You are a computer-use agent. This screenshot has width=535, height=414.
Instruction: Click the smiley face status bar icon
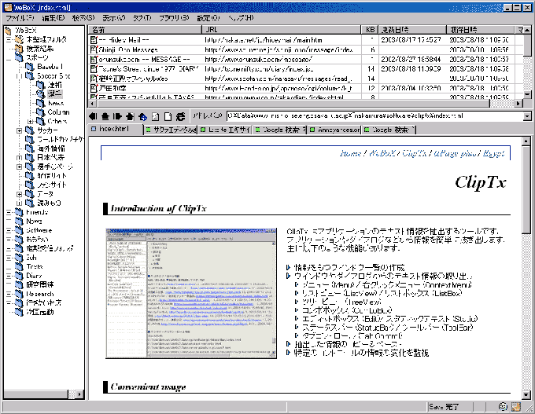click(x=503, y=406)
